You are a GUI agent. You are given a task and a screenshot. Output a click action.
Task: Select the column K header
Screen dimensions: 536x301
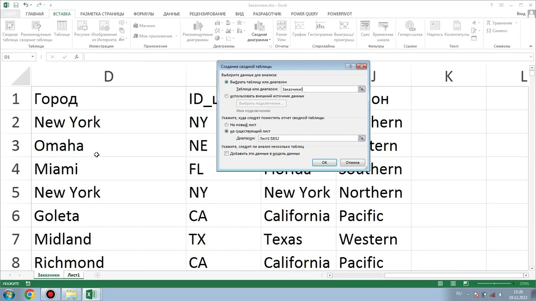click(x=448, y=77)
